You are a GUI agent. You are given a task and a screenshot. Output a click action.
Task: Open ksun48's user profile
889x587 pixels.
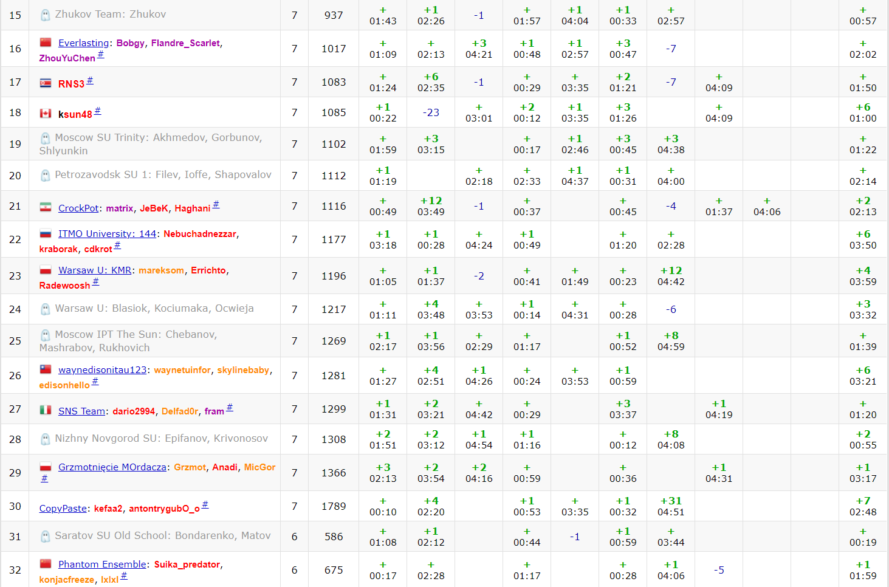coord(75,114)
